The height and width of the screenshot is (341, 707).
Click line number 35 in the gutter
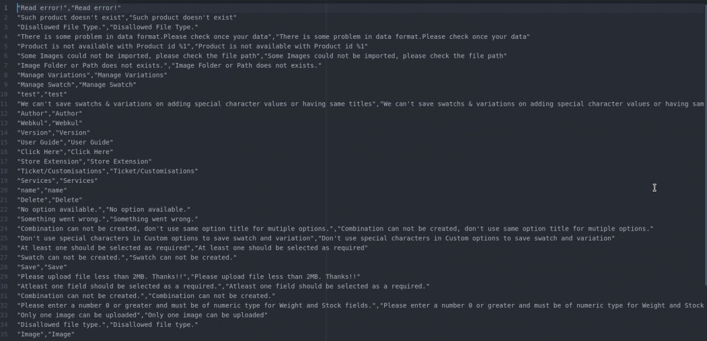point(5,335)
